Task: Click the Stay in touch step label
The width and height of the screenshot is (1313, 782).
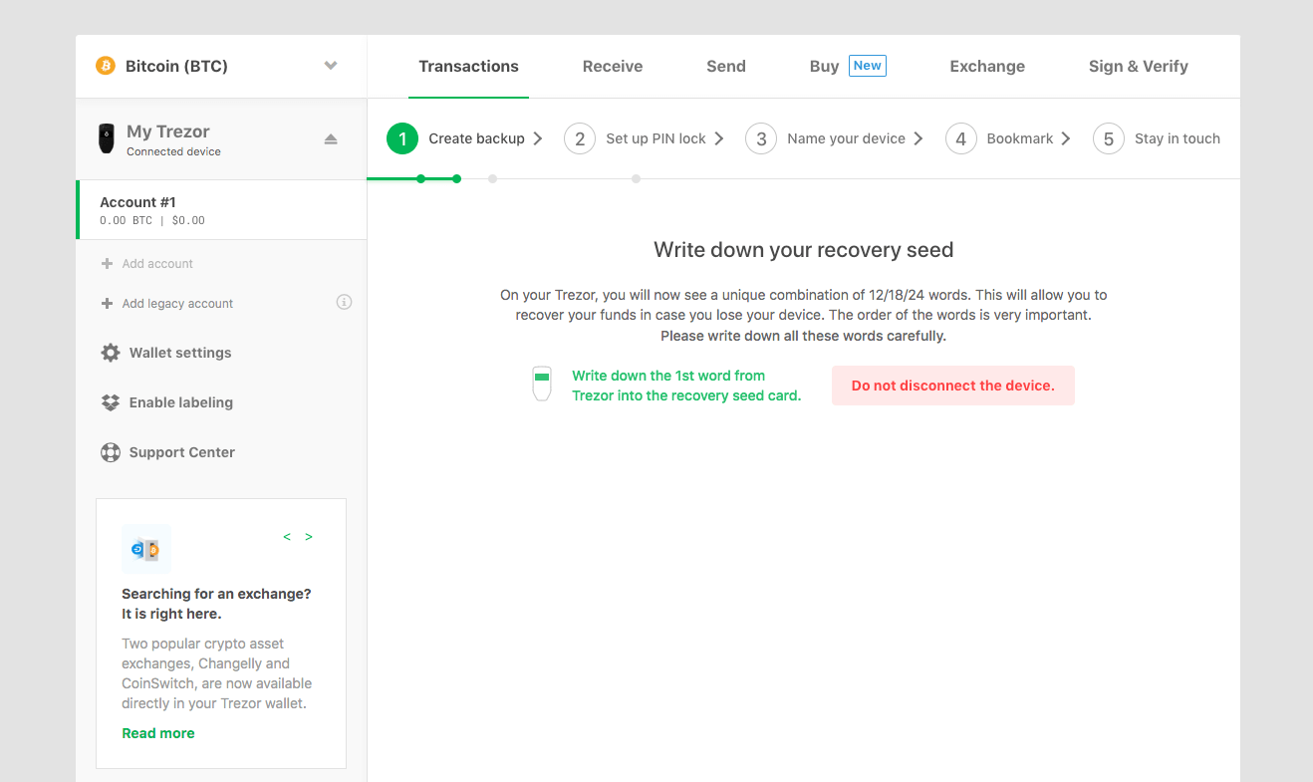Action: pos(1178,138)
